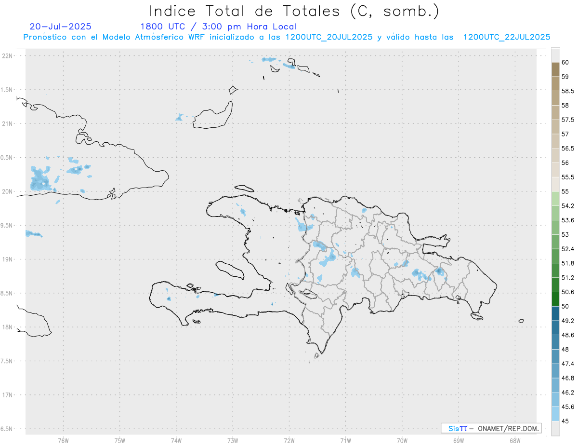This screenshot has height=447, width=578.
Task: Pick the dark green swatch between 50 and 50.6
Action: coord(555,299)
